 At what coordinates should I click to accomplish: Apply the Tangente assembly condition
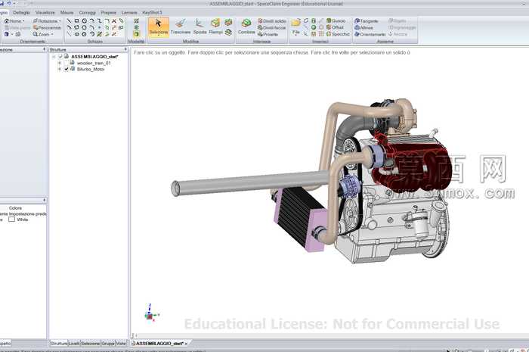(367, 21)
